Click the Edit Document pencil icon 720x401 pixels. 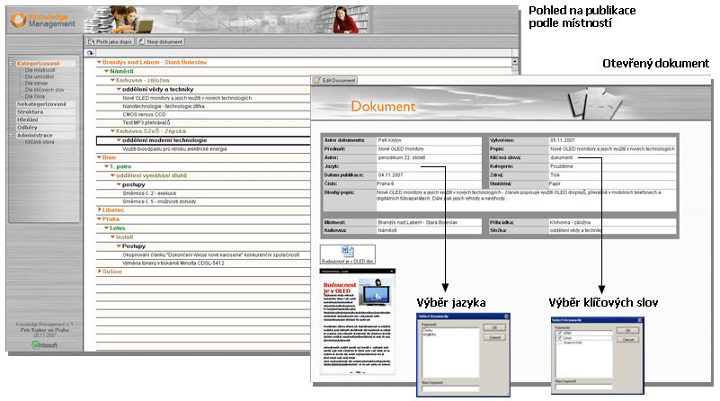pyautogui.click(x=316, y=81)
